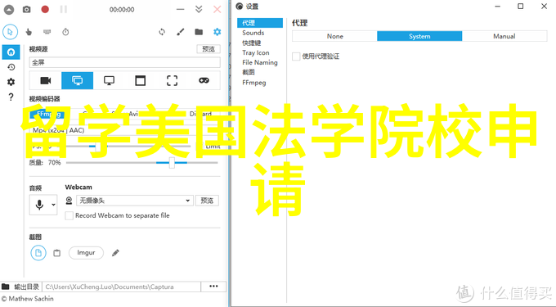This screenshot has width=556, height=307.
Task: Toggle include cursor arrow button
Action: [x=11, y=32]
